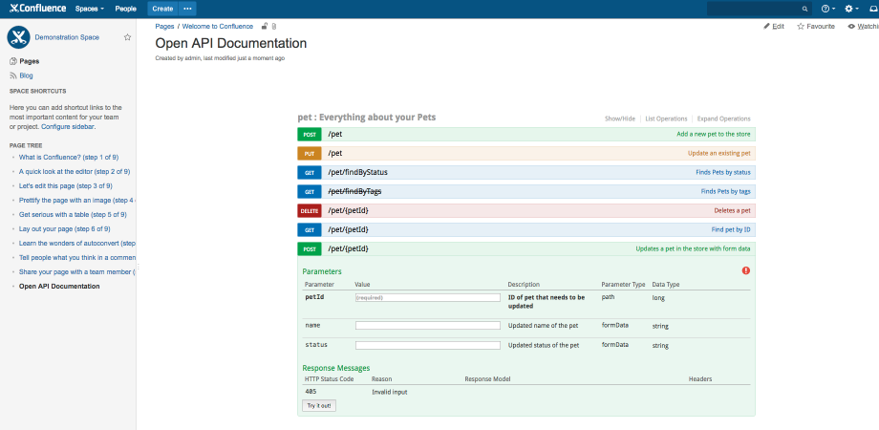Click Welcome to Confluence breadcrumb link
This screenshot has height=430, width=879.
pyautogui.click(x=218, y=27)
